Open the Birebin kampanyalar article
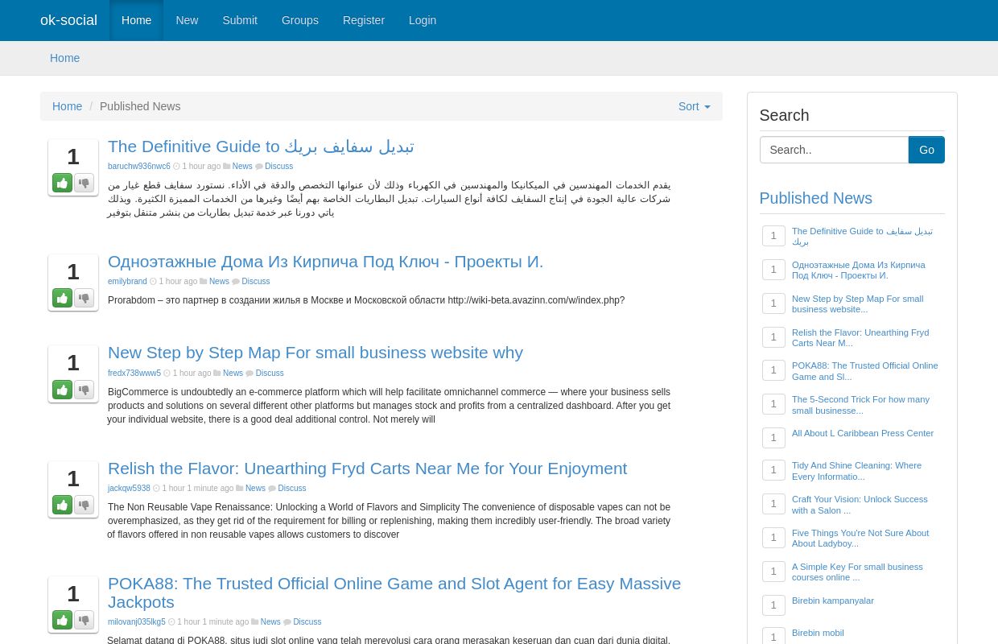 [x=832, y=601]
